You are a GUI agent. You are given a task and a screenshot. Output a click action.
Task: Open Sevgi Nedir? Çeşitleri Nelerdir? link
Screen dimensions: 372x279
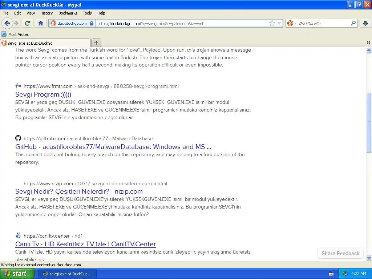click(x=79, y=191)
